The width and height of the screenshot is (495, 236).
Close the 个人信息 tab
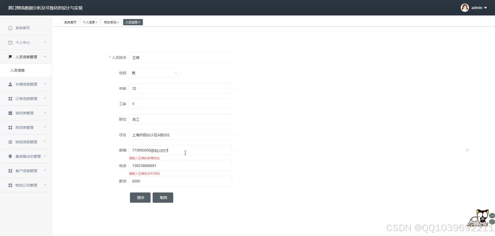point(96,22)
